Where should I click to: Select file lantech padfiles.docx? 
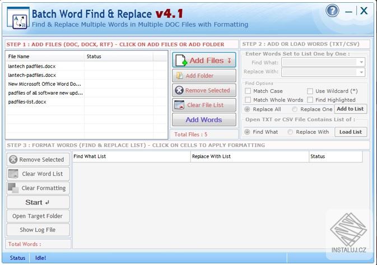tap(32, 66)
